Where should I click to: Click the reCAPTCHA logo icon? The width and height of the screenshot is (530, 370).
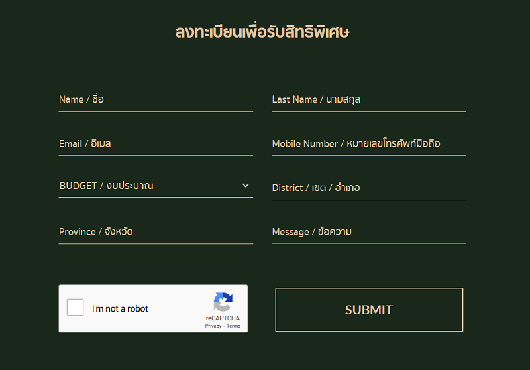[x=223, y=302]
